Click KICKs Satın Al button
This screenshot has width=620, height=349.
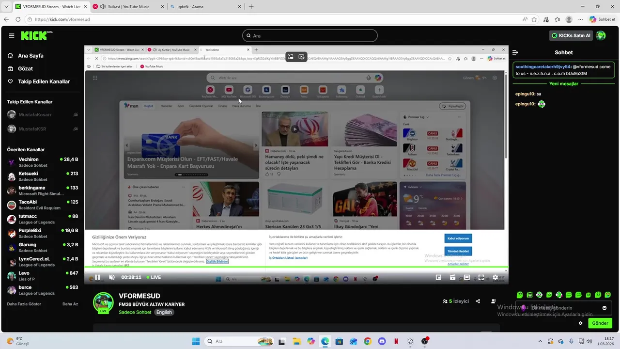[571, 35]
